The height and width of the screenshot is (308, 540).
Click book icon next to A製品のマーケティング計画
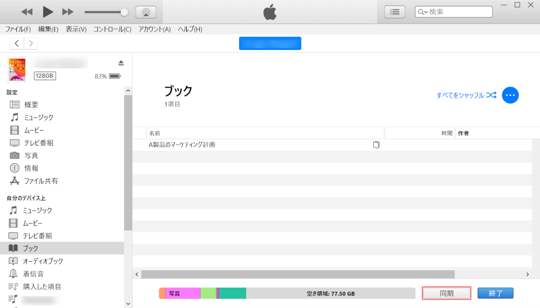point(376,145)
